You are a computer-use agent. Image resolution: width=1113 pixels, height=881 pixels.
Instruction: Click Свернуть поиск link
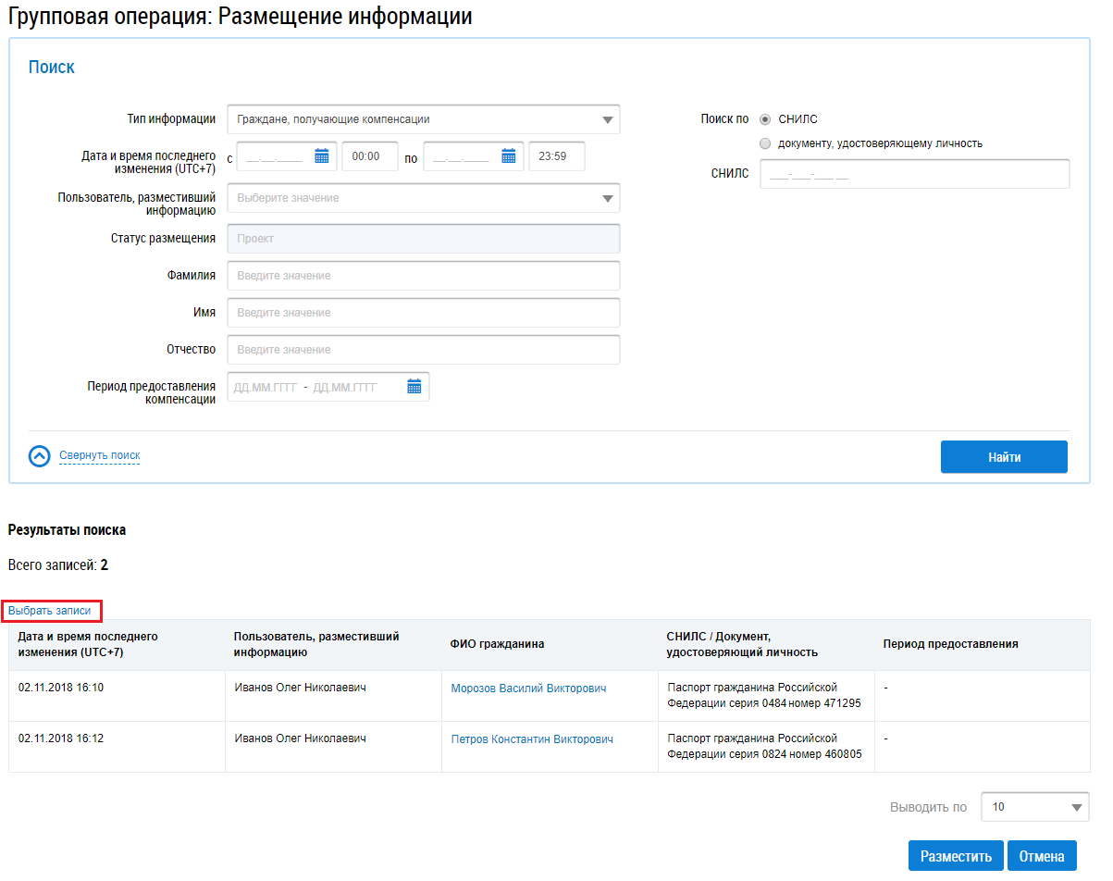[100, 456]
